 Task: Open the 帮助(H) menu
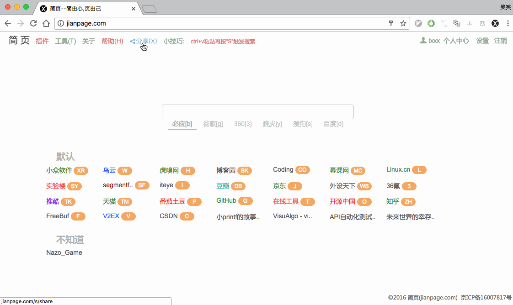(112, 41)
